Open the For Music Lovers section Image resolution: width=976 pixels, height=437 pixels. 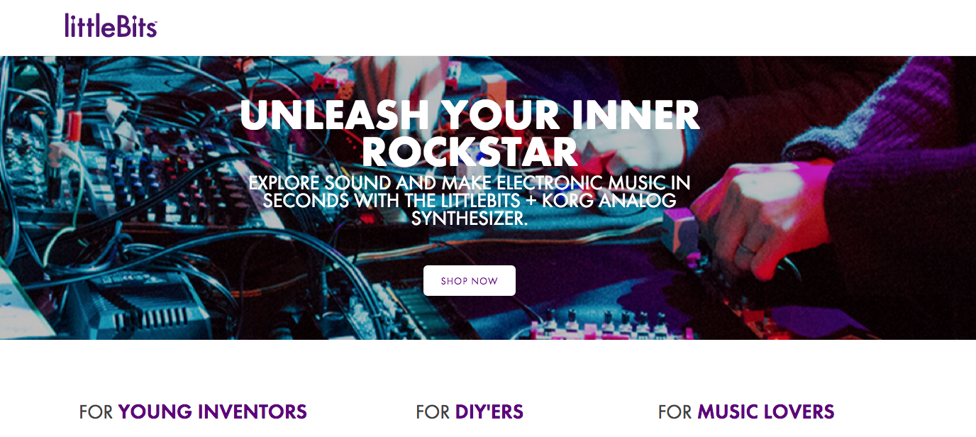pos(746,411)
